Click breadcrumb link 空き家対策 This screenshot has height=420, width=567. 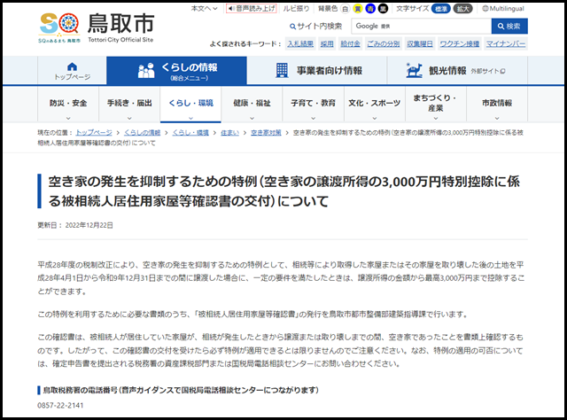pyautogui.click(x=266, y=133)
